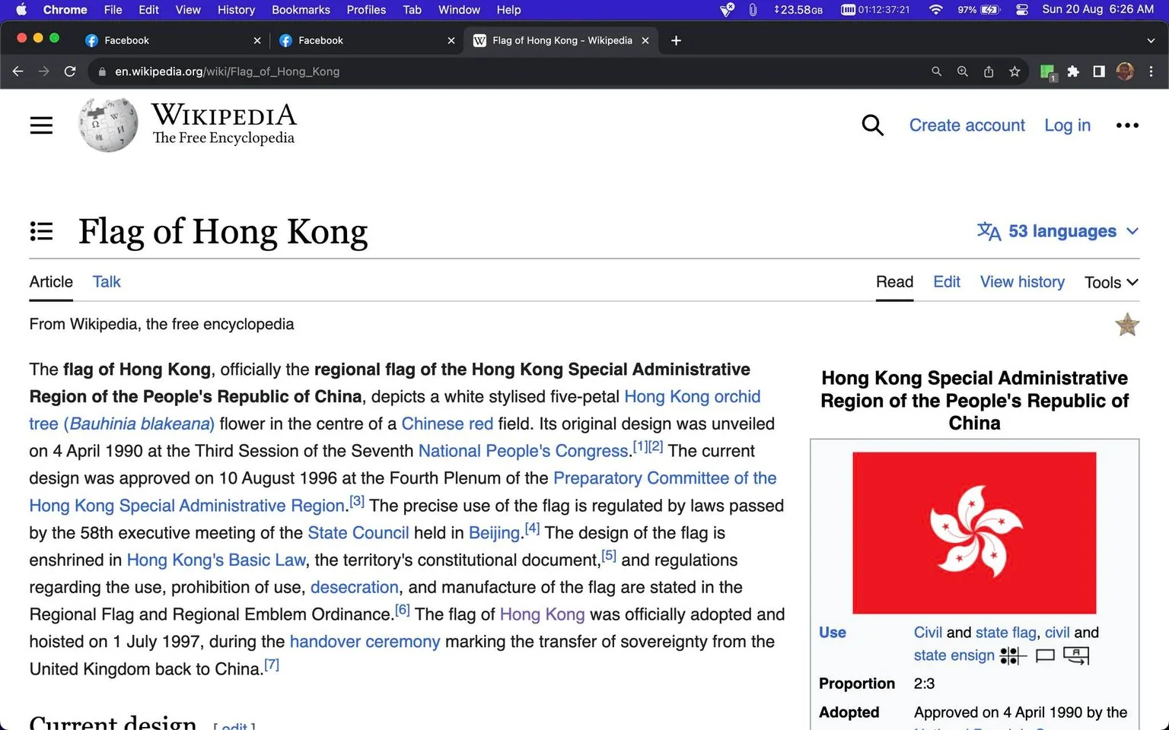Toggle the table of contents icon
The height and width of the screenshot is (730, 1169).
click(x=41, y=231)
